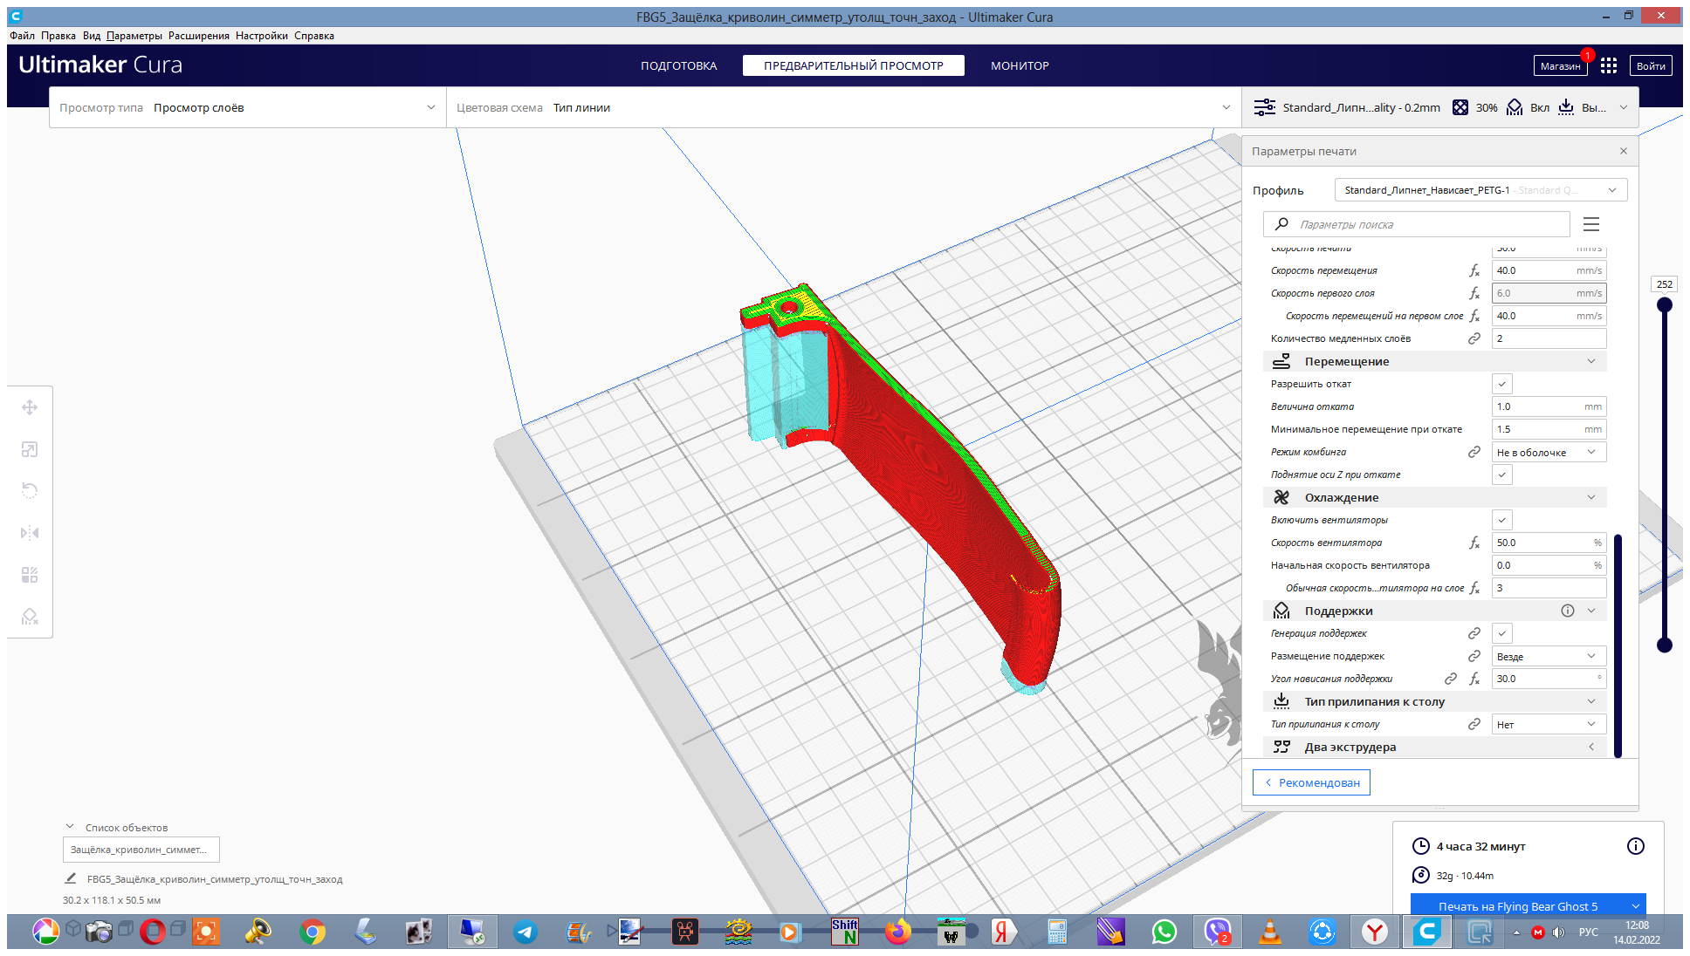Open the apps grid icon next to Магазин

[x=1609, y=65]
